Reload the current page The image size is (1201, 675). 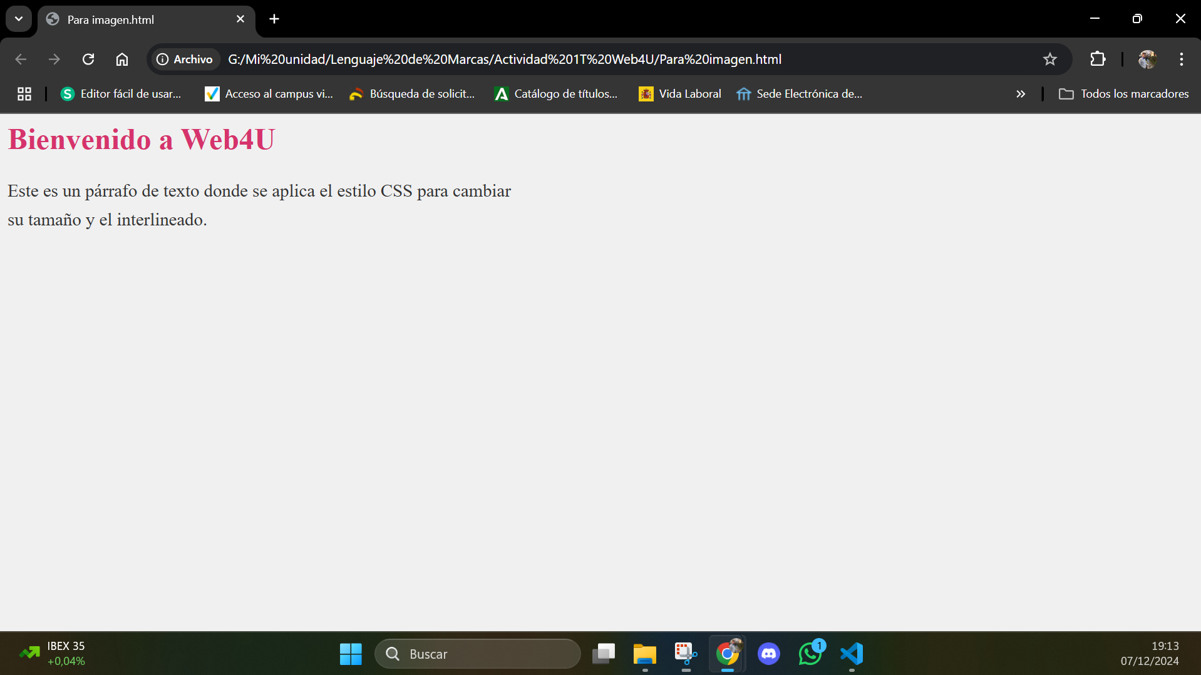click(88, 59)
